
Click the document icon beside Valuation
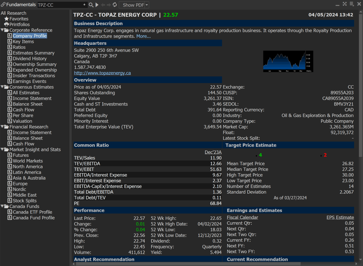coord(10,121)
